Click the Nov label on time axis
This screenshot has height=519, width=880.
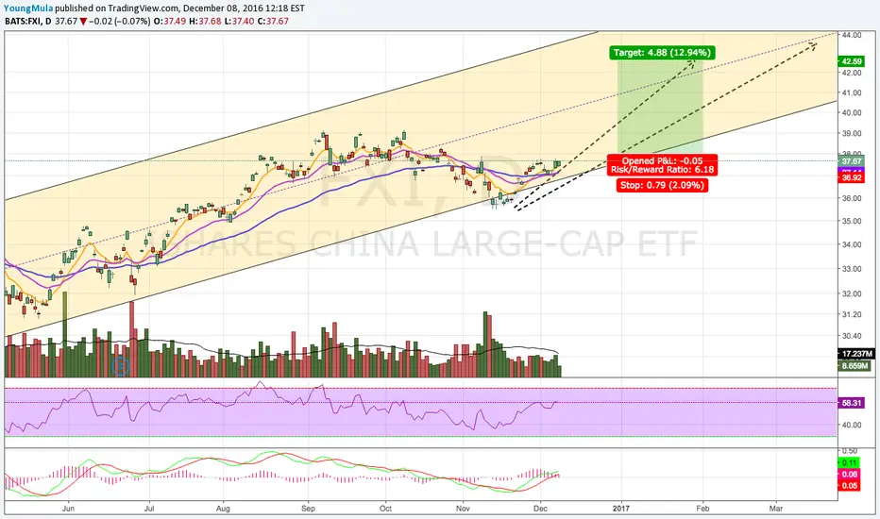[x=463, y=509]
